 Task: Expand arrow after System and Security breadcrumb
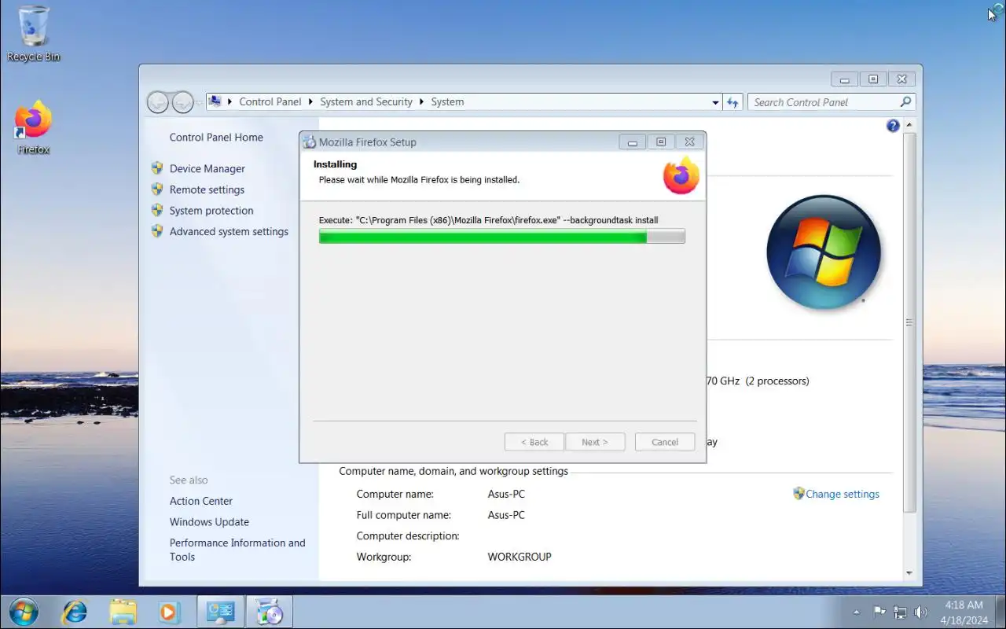[422, 102]
